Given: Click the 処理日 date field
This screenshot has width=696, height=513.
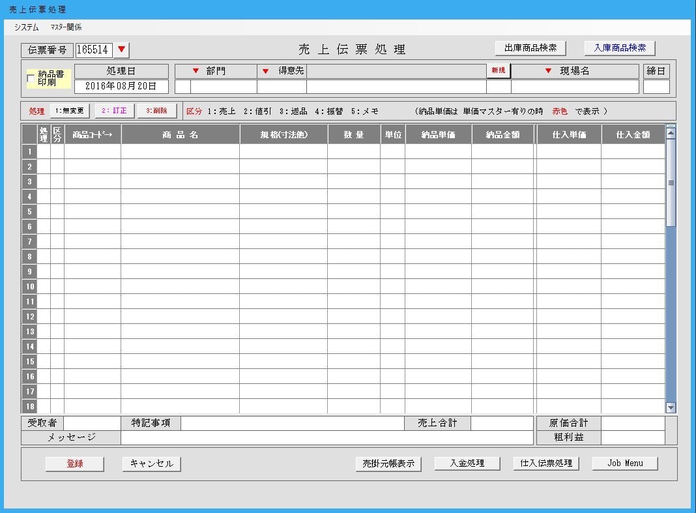Looking at the screenshot, I should (121, 86).
